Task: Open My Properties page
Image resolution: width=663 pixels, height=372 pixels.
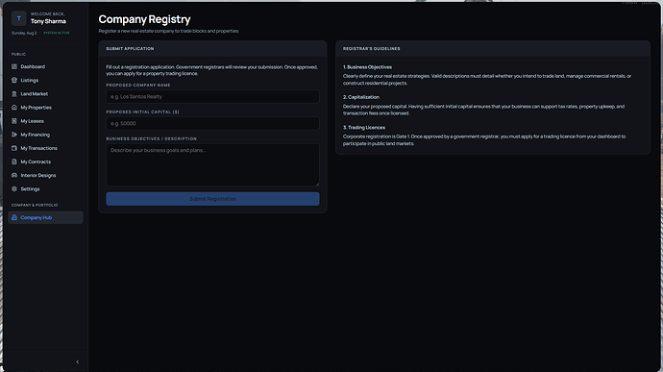Action: (x=45, y=108)
